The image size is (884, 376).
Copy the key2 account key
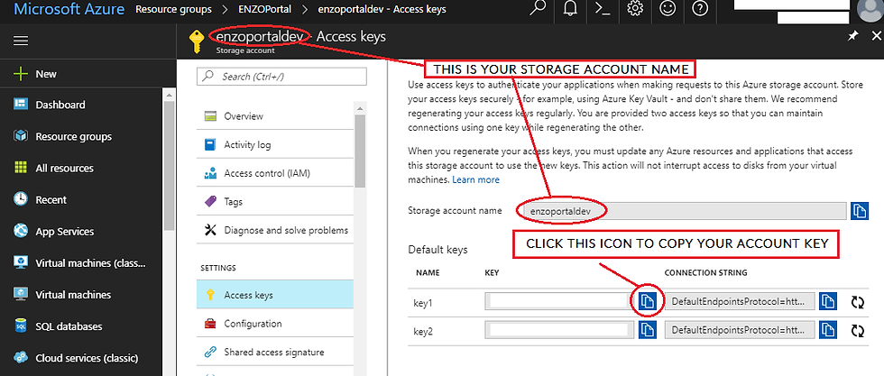tap(648, 330)
